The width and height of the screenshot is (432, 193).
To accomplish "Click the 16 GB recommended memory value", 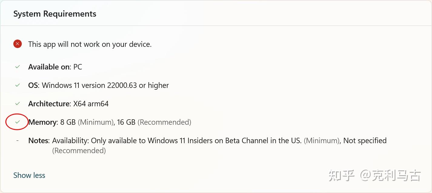I will (126, 122).
